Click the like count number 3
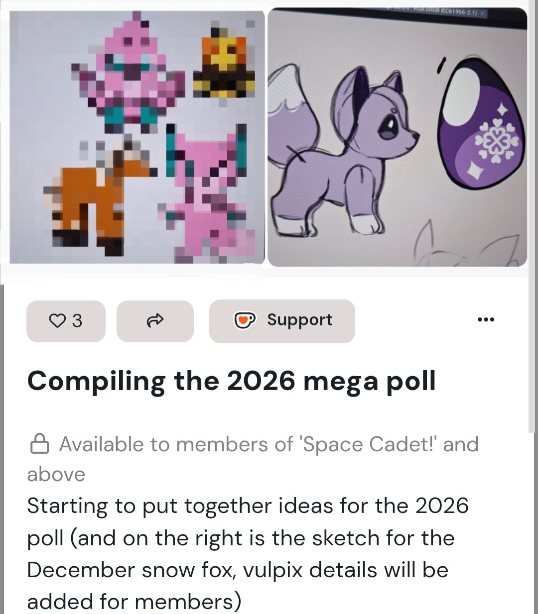This screenshot has width=538, height=614. 77,321
